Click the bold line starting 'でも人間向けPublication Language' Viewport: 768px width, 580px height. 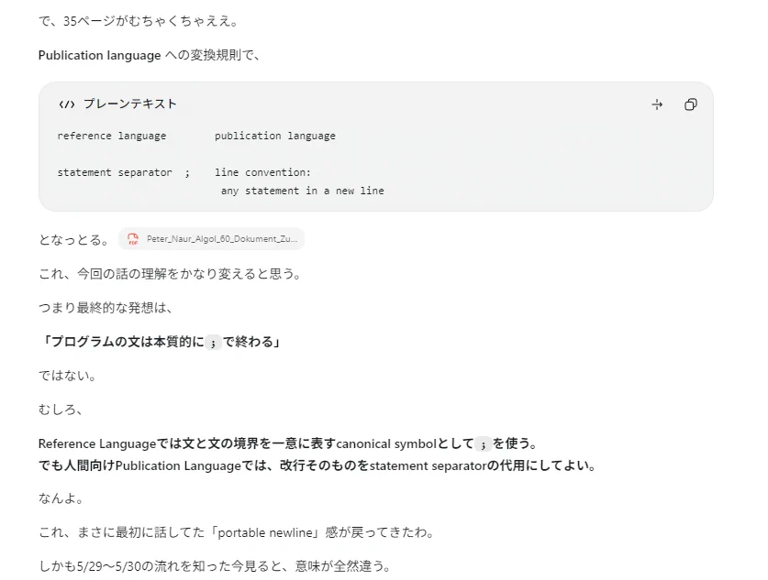click(317, 465)
